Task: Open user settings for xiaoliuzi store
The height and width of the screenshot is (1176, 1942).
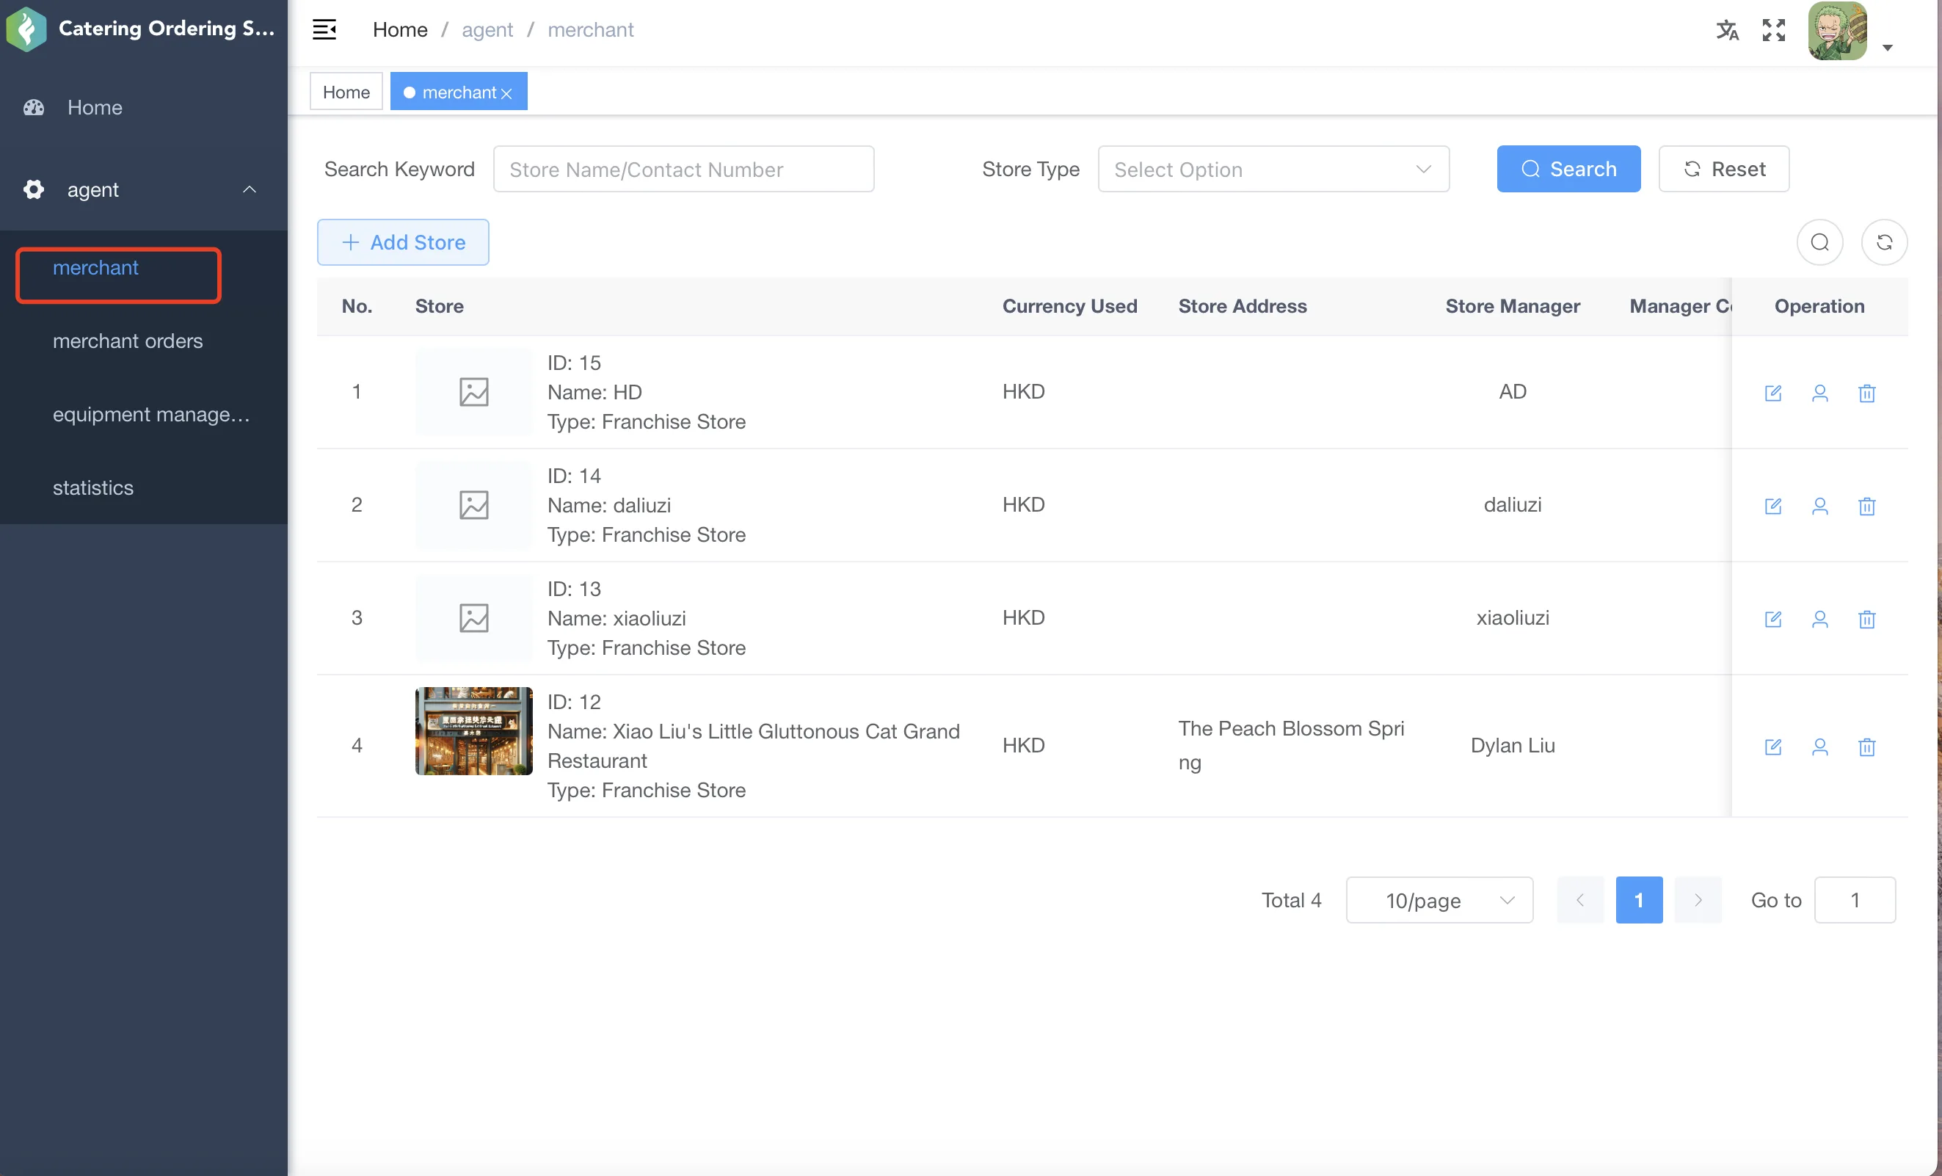Action: tap(1819, 619)
